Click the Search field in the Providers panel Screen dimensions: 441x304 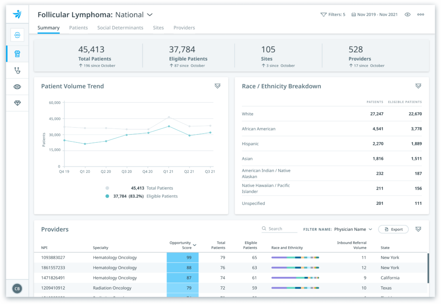(x=279, y=229)
